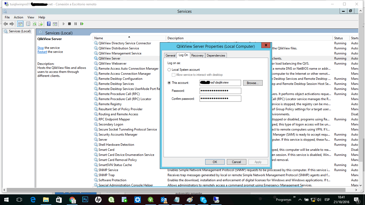Switch to the General tab
This screenshot has width=365, height=205.
170,56
